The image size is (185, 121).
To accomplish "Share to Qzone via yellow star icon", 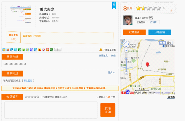I will pyautogui.click(x=4, y=50).
